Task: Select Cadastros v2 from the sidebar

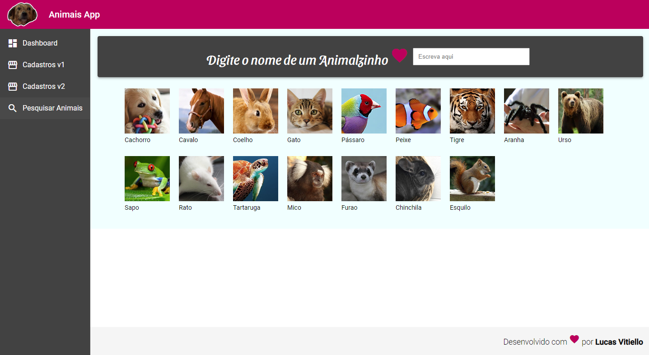Action: [x=45, y=86]
